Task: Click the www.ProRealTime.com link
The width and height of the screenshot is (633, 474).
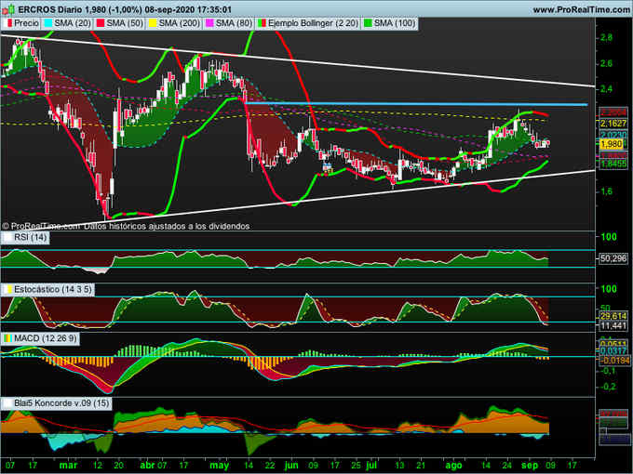Action: [577, 7]
